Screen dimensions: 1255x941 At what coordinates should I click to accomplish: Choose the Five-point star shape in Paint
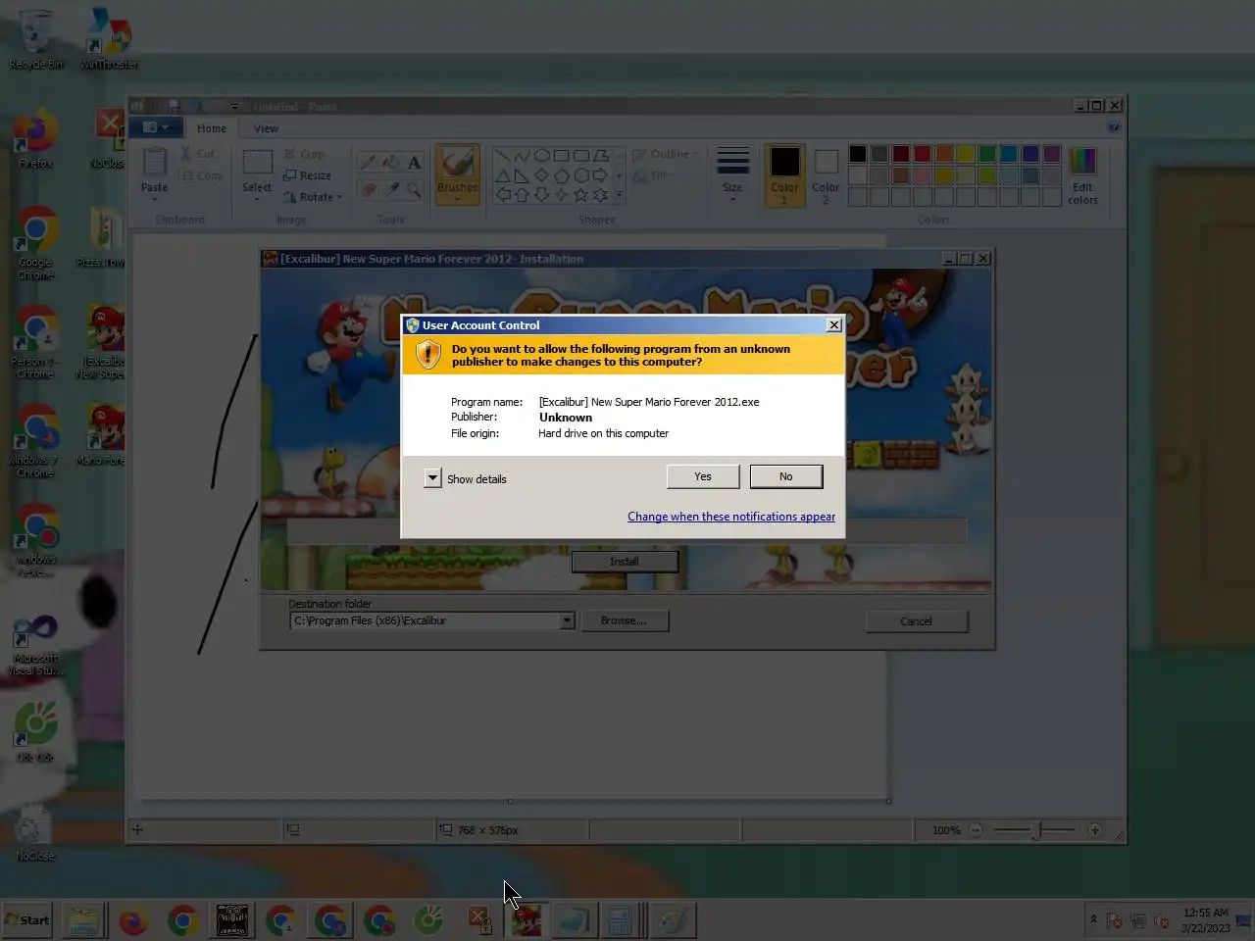[x=580, y=195]
